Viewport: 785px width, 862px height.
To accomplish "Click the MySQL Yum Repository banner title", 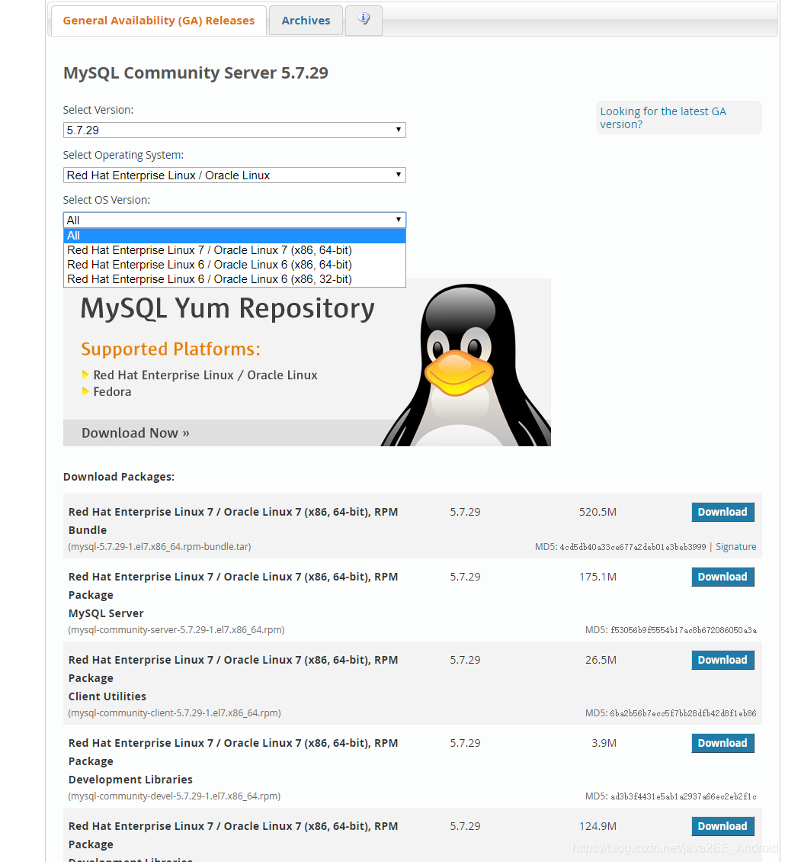I will pos(227,308).
